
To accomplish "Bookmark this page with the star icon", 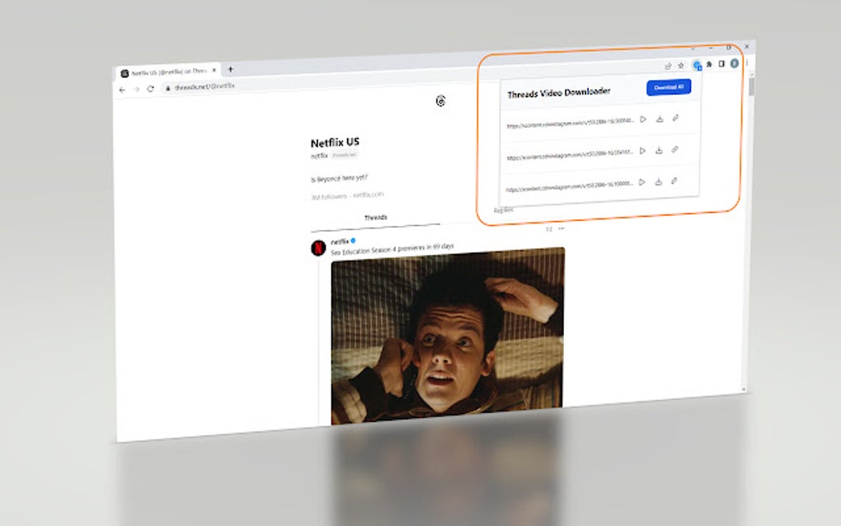I will 681,65.
